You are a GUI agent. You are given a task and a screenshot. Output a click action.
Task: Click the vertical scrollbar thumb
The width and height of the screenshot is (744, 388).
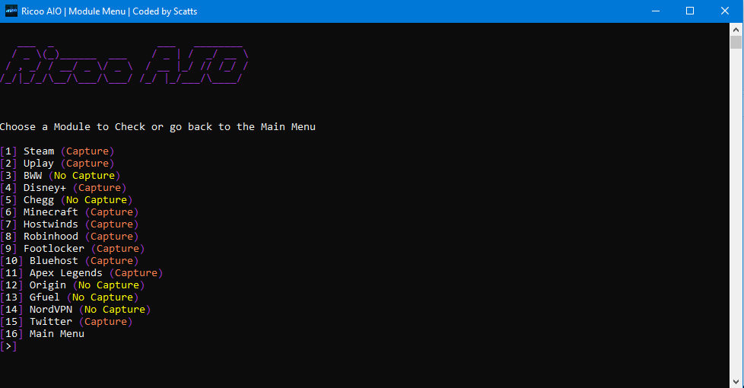coord(736,42)
